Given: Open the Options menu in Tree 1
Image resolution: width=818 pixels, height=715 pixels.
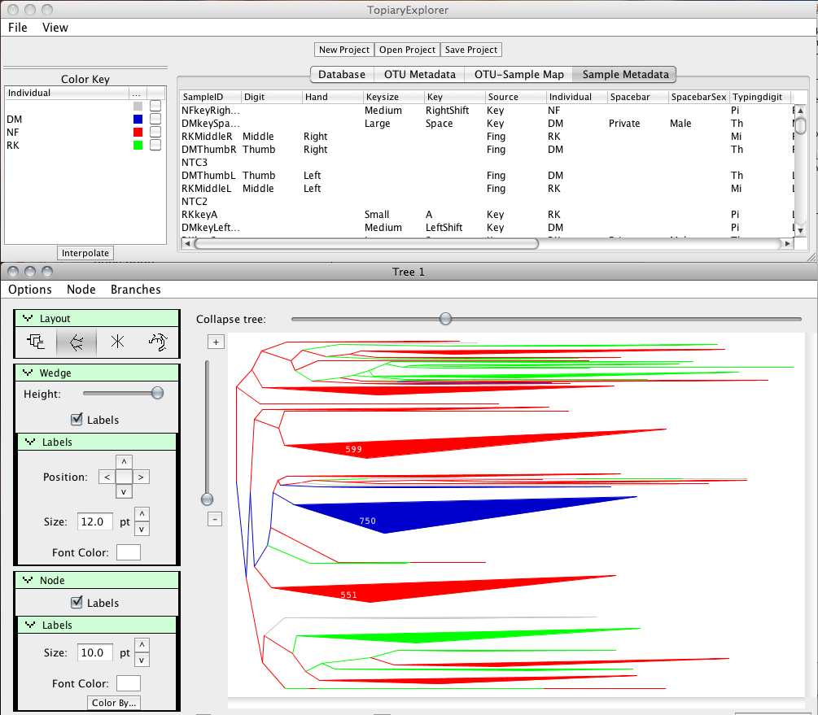Looking at the screenshot, I should point(30,290).
